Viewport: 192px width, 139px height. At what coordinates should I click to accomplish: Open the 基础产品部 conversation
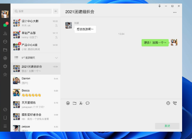coord(36,35)
